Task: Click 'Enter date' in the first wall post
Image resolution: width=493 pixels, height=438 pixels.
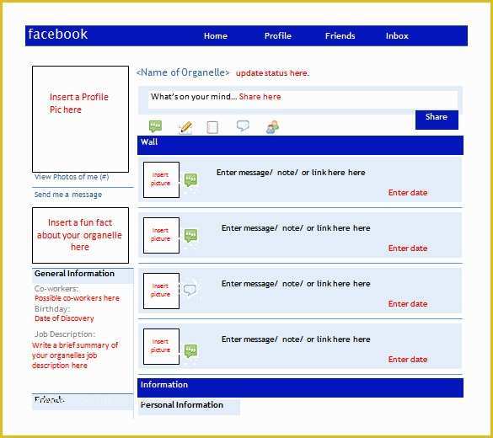Action: (408, 193)
